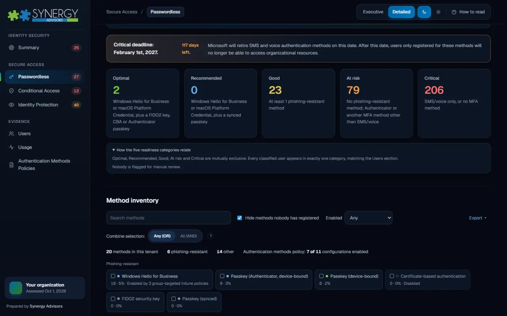Select the Any (OR) combine option
507x316 pixels.
click(x=162, y=236)
